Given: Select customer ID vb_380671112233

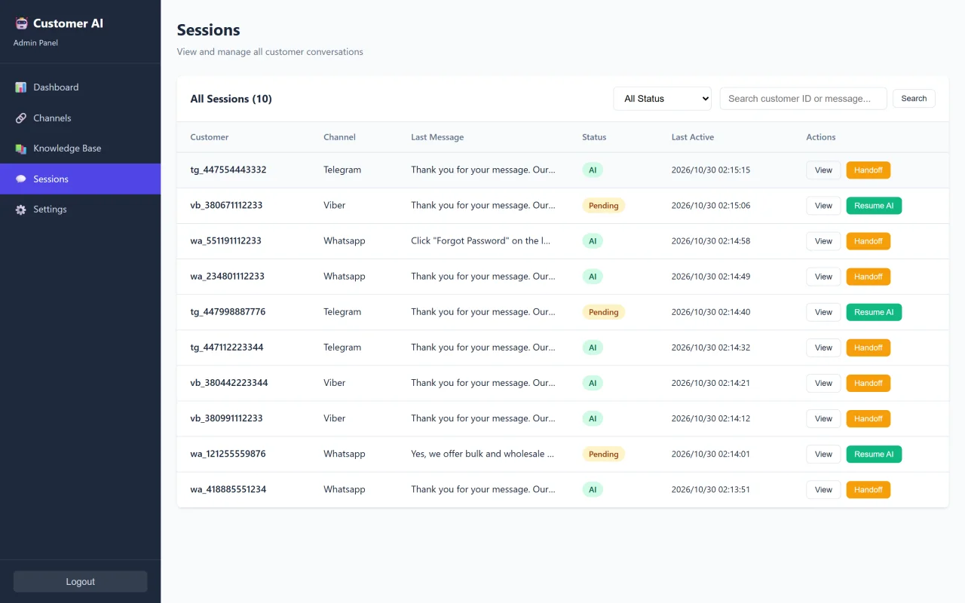Looking at the screenshot, I should (226, 205).
